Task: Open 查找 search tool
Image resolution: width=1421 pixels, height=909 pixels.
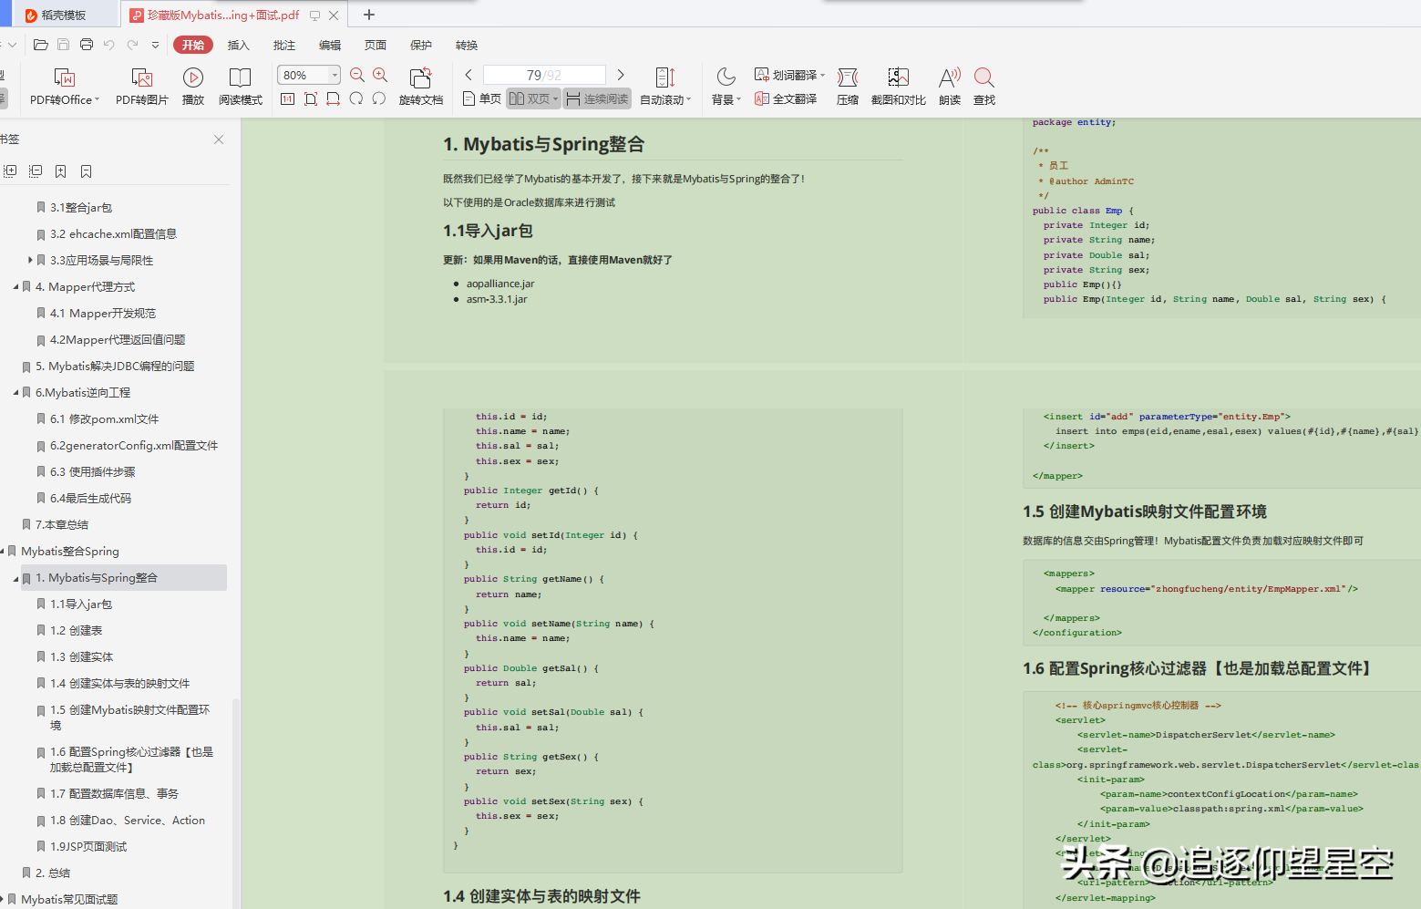Action: pos(984,87)
